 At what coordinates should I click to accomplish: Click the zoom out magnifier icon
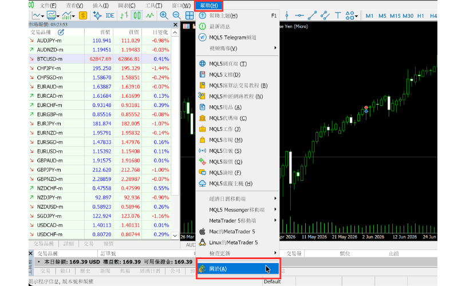pyautogui.click(x=176, y=15)
